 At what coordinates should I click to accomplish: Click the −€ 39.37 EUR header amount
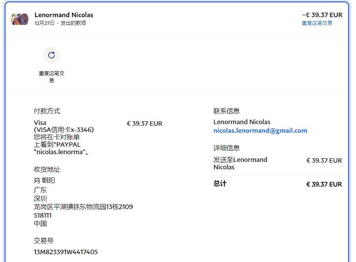point(322,15)
